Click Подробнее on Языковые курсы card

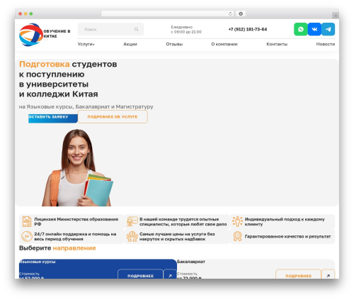140,274
